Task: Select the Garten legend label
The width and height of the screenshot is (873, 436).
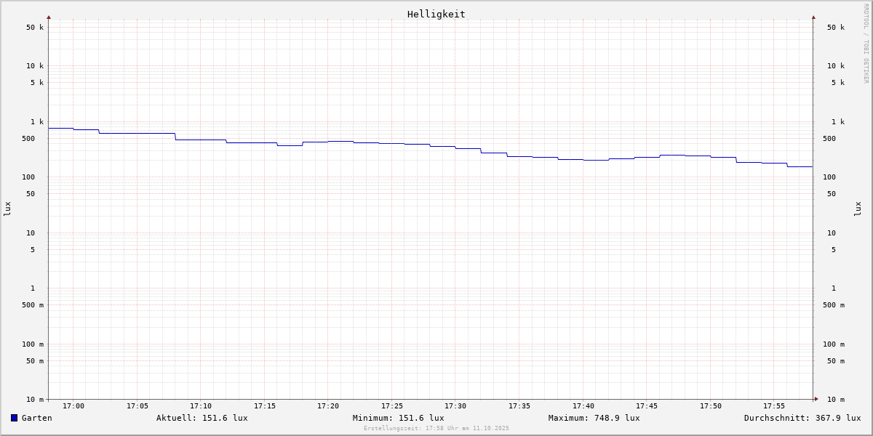Action: pyautogui.click(x=36, y=418)
